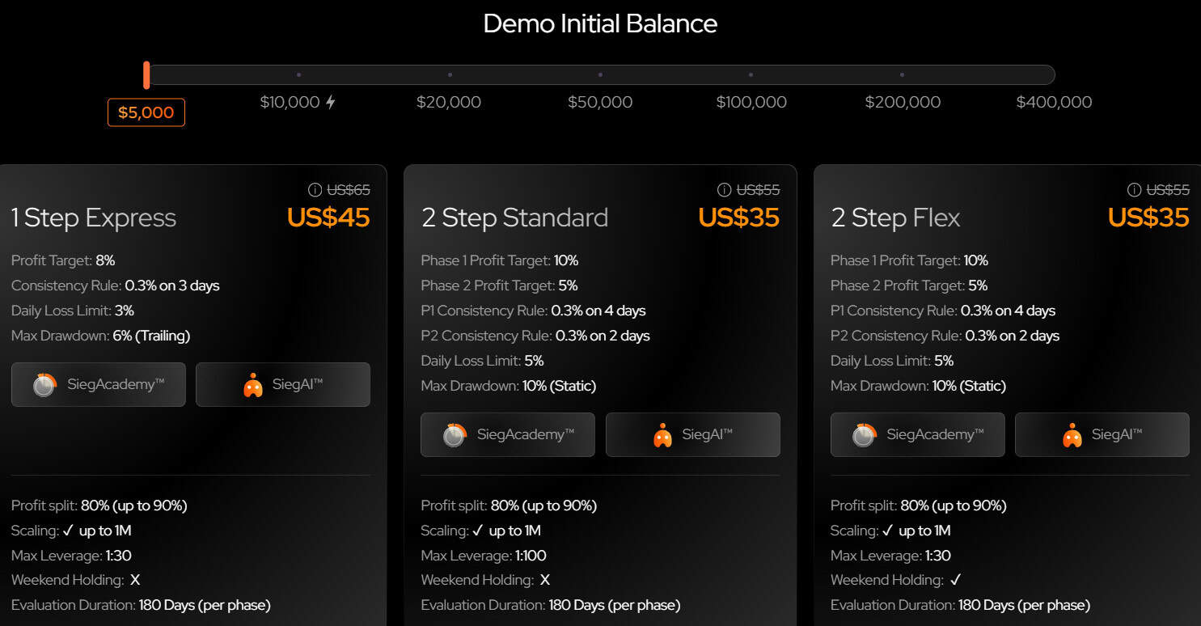Image resolution: width=1201 pixels, height=626 pixels.
Task: Open SiegAcademy in the 1 Step Express card
Action: (98, 384)
